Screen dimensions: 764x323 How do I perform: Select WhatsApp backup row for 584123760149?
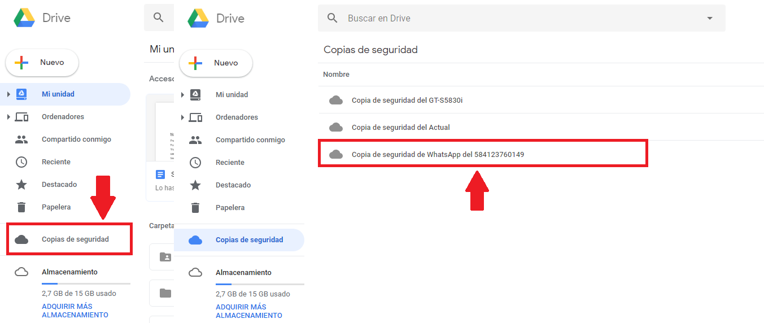point(483,154)
